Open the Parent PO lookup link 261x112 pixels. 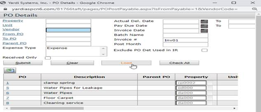tap(14, 43)
